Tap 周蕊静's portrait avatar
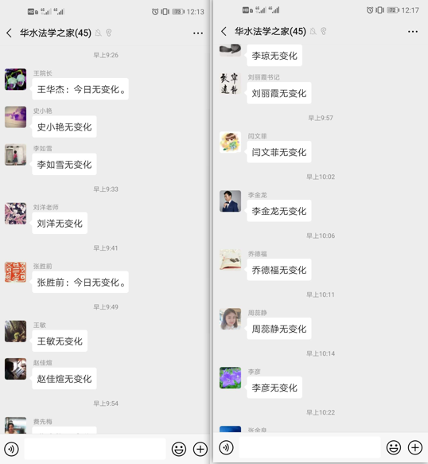Viewport: 428px width, 464px height. [x=230, y=319]
